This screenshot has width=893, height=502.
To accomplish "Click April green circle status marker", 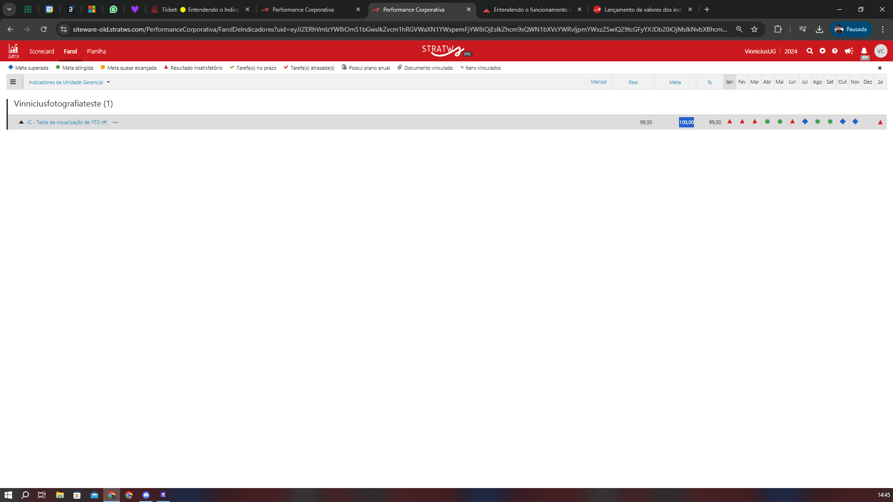I will [x=767, y=122].
